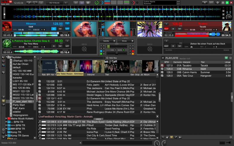Select the Vorprogramm playlist

pyautogui.click(x=20, y=115)
